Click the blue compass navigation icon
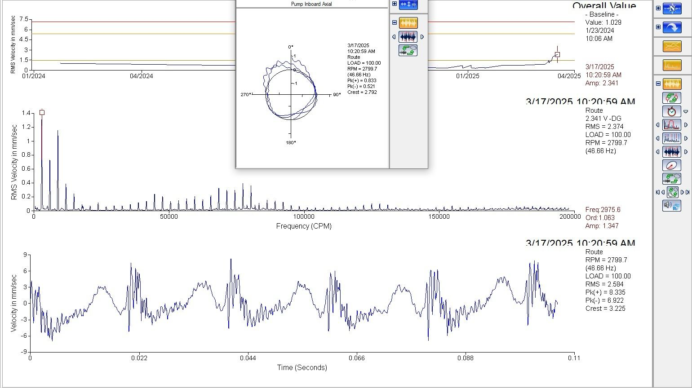Screen dimensions: 692x388 pos(672,8)
